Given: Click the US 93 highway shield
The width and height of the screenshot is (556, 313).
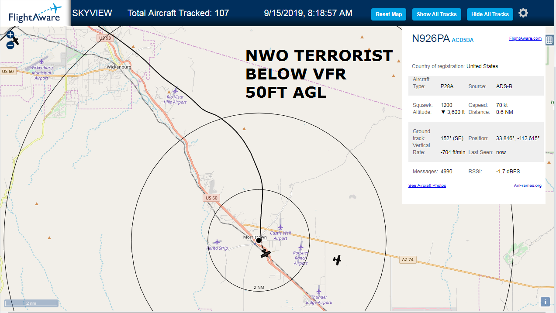Looking at the screenshot, I should (x=105, y=38).
